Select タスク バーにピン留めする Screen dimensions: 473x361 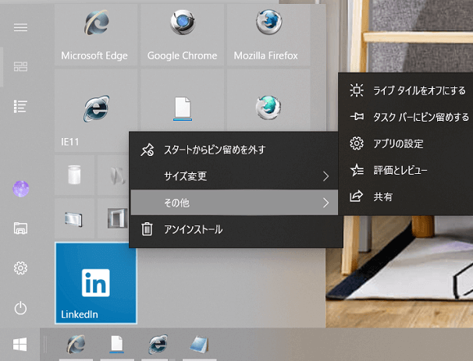tap(407, 117)
